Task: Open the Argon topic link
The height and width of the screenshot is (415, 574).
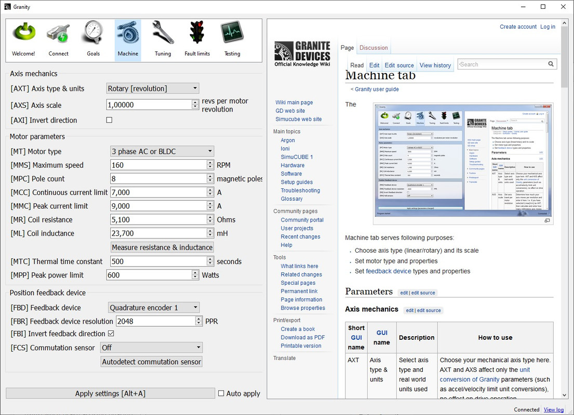Action: (288, 140)
